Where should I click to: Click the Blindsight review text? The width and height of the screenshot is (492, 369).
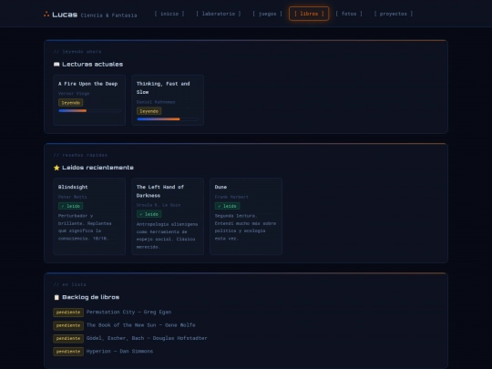85,227
